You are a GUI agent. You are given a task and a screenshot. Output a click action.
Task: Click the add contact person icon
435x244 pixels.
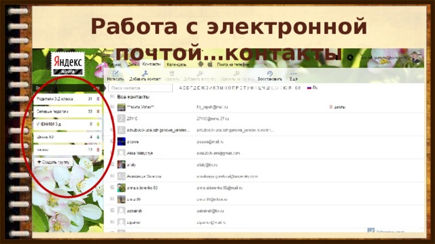coord(145,73)
